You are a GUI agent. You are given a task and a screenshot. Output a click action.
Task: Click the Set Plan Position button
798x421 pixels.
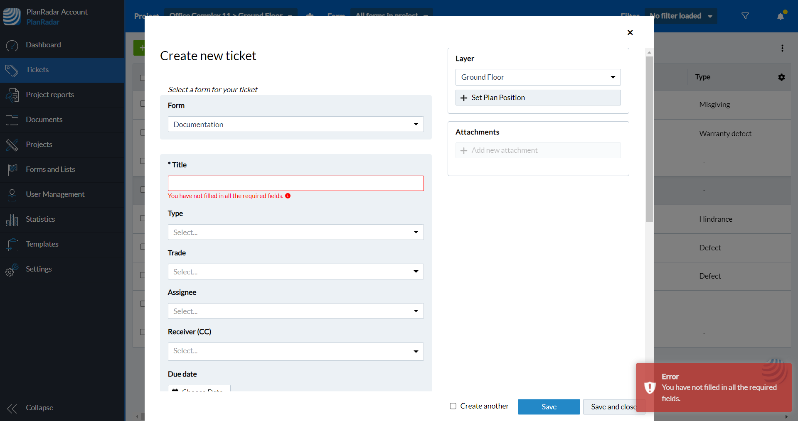538,98
